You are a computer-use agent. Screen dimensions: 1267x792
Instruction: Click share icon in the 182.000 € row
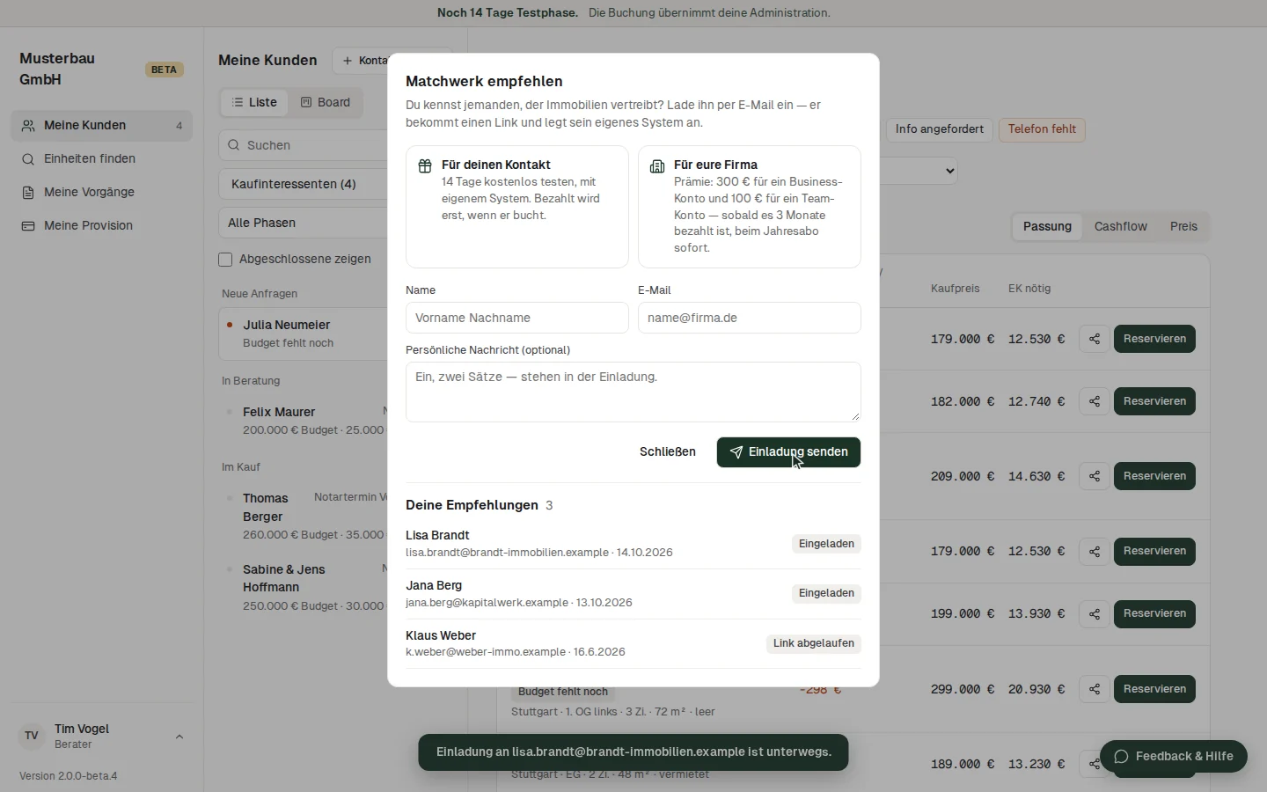[x=1095, y=401]
